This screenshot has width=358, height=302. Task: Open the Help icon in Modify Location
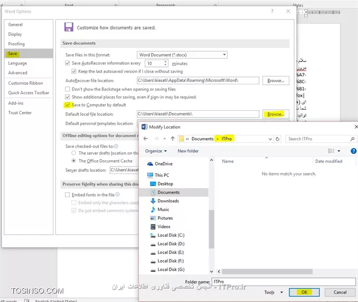(353, 151)
